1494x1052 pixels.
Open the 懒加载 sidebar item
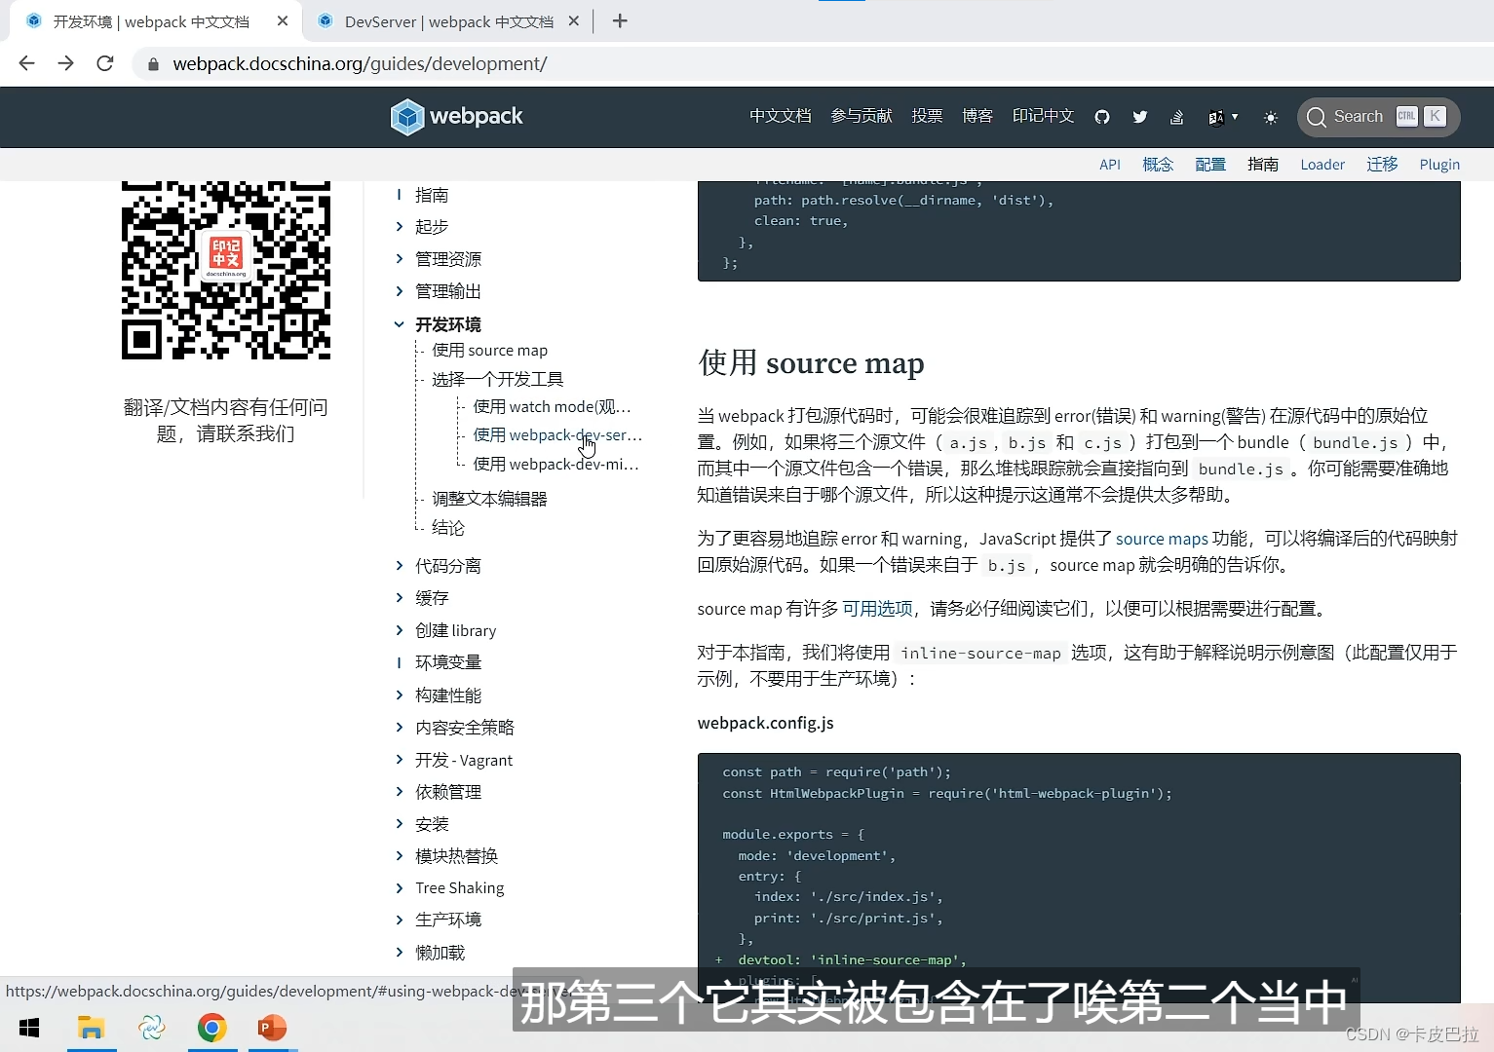click(x=441, y=953)
